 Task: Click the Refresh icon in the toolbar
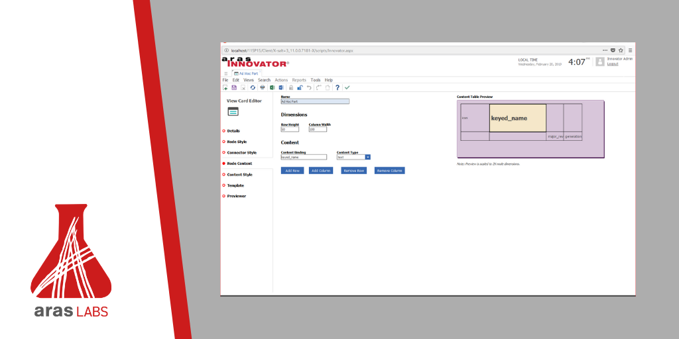point(253,87)
